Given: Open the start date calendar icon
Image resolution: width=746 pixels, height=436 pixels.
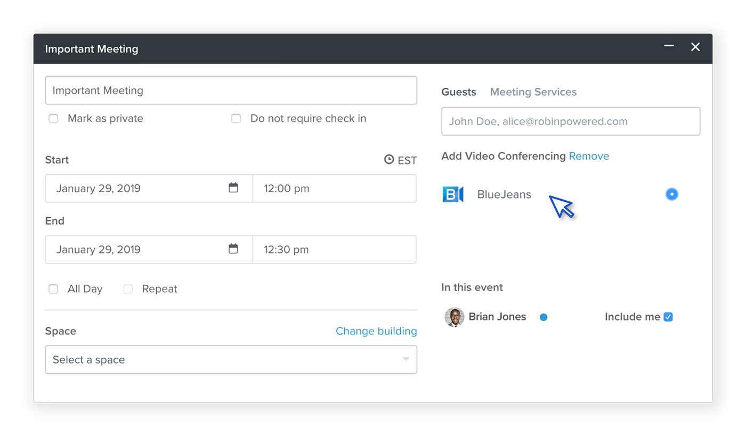Looking at the screenshot, I should point(233,187).
